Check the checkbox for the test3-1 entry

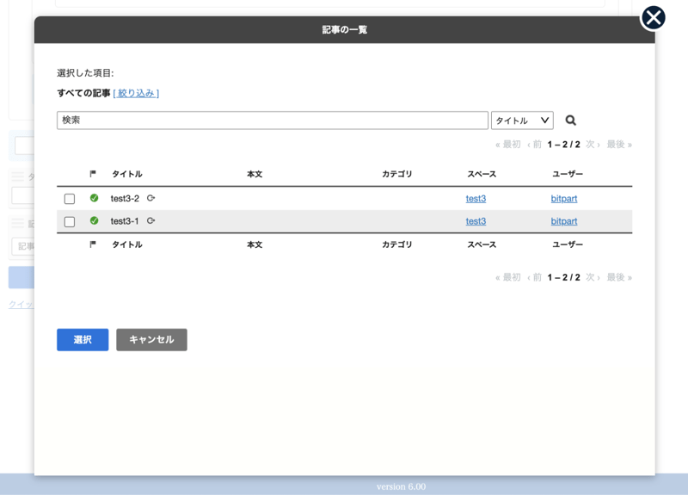tap(70, 222)
